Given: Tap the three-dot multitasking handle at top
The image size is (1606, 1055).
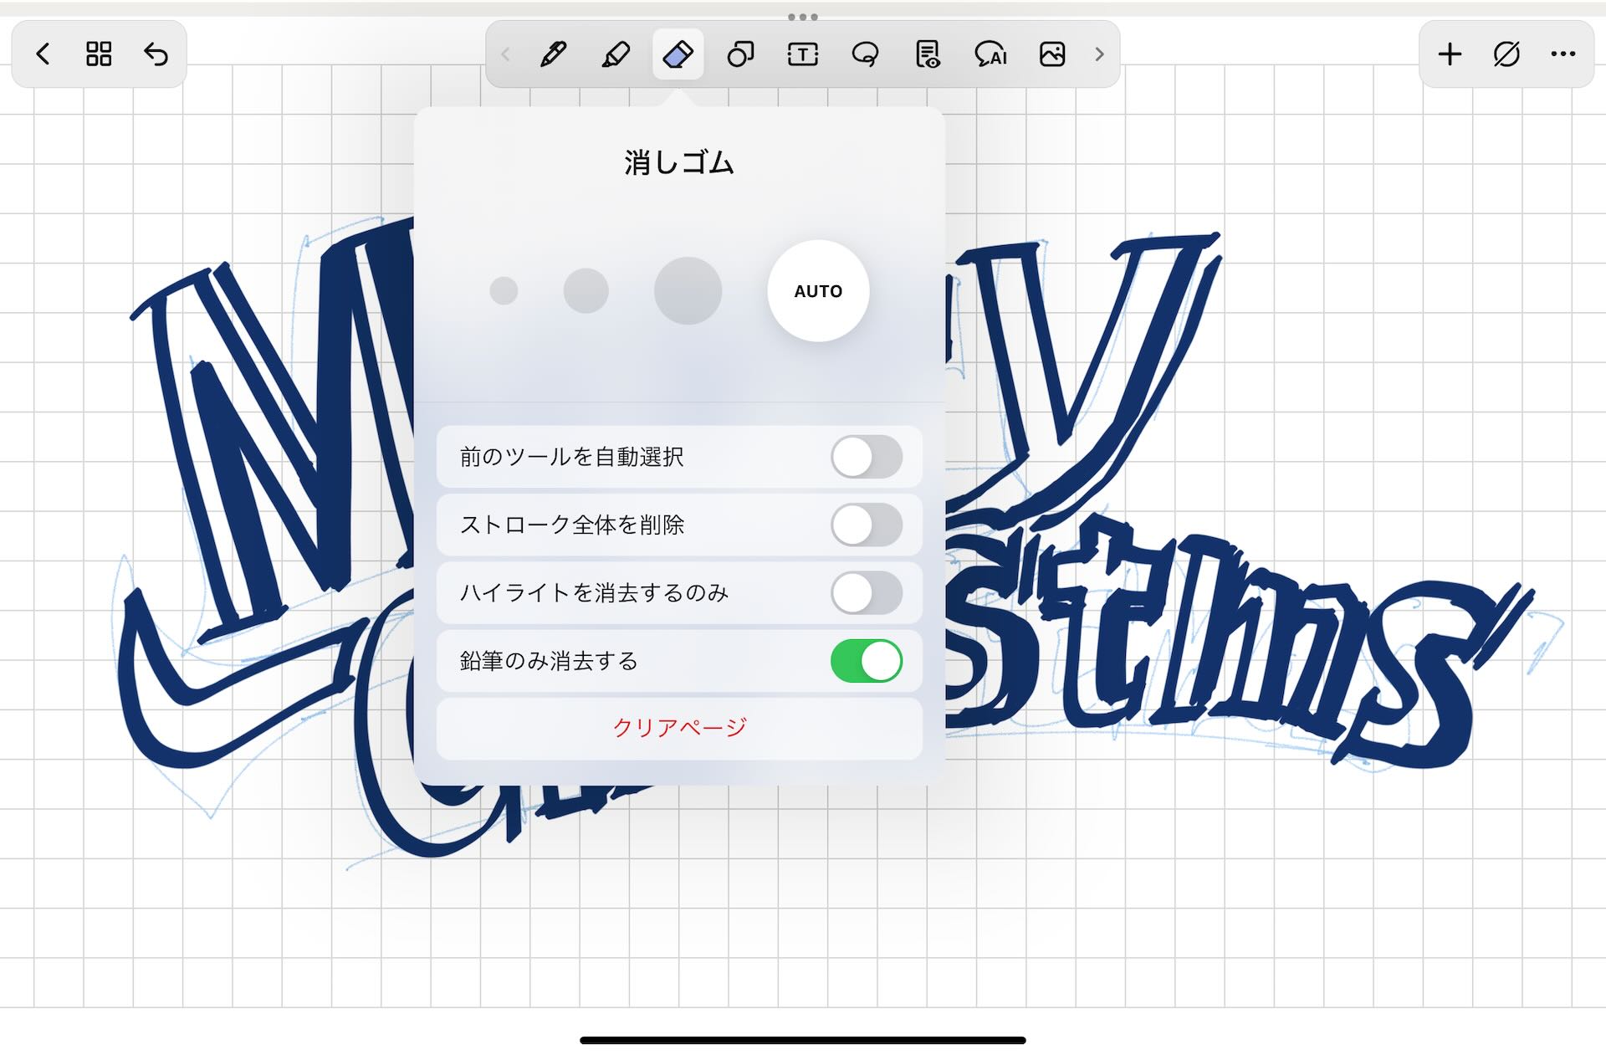Looking at the screenshot, I should point(803,17).
